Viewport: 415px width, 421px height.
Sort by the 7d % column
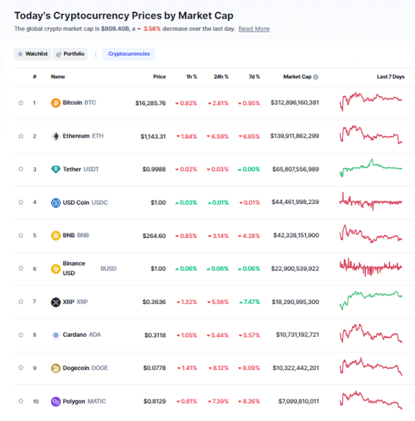tap(254, 77)
